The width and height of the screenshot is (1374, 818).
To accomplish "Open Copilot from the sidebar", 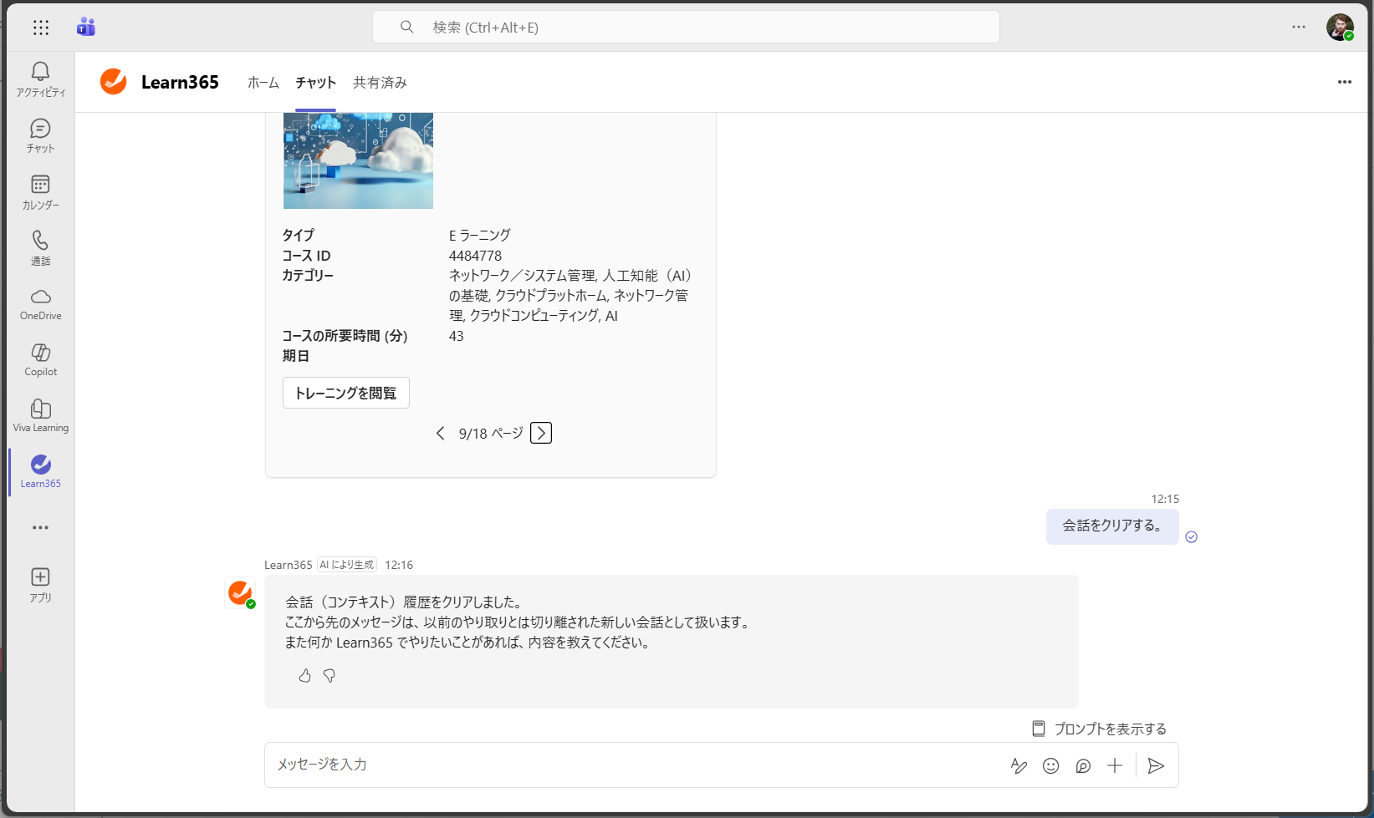I will [x=40, y=359].
